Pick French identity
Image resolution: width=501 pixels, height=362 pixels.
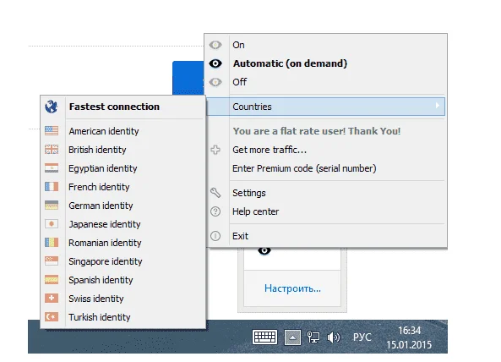(x=123, y=187)
